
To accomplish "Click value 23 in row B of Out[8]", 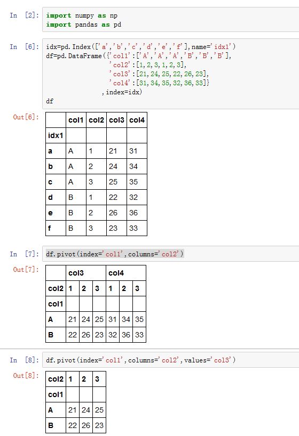I will pyautogui.click(x=99, y=425).
